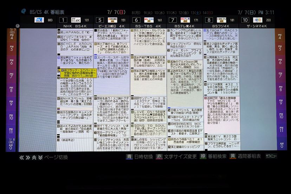Select 孤独のグルメSeason3 program
The height and width of the screenshot is (194, 291).
click(x=185, y=64)
